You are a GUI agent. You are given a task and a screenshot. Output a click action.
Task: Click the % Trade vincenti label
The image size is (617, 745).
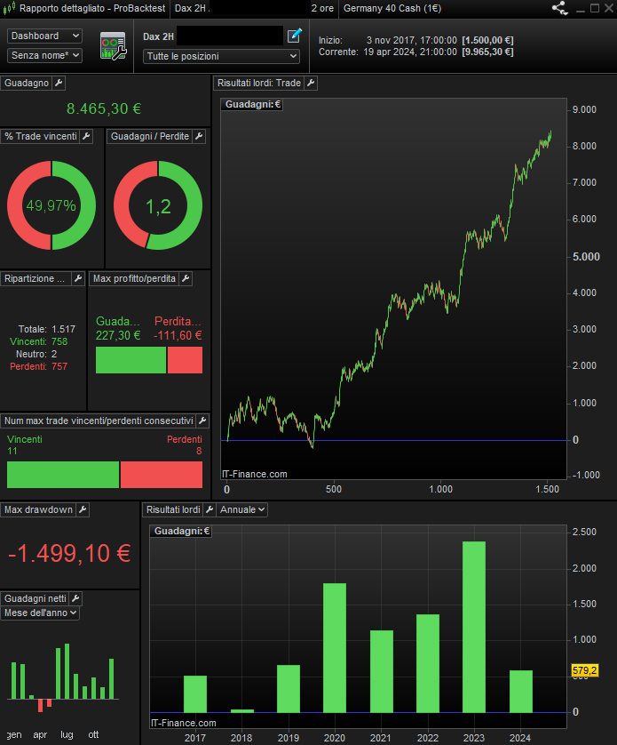tap(40, 136)
